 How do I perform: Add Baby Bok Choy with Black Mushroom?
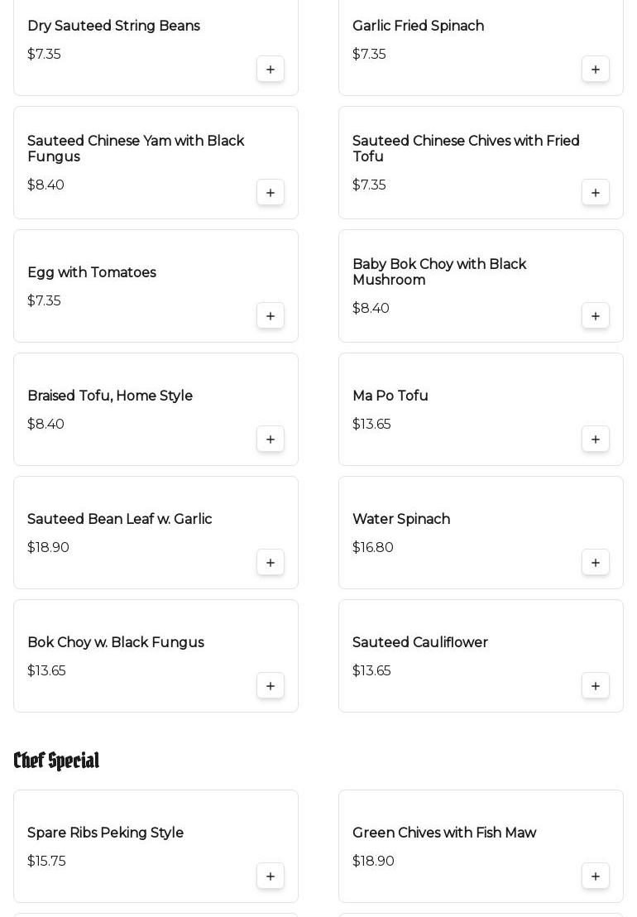(596, 316)
